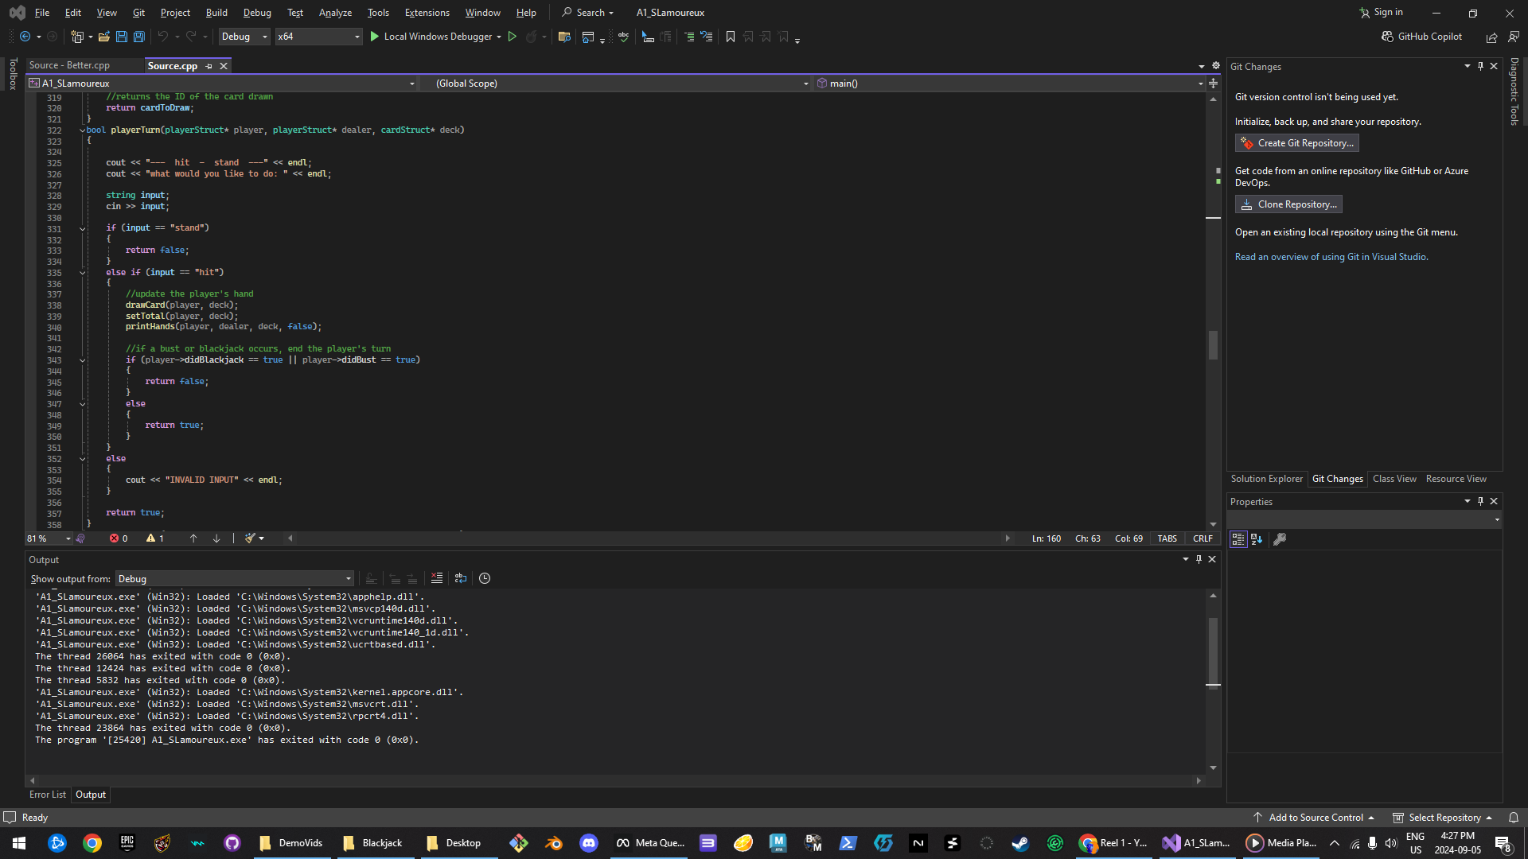Open the Property Pages wrench icon

(x=1280, y=539)
